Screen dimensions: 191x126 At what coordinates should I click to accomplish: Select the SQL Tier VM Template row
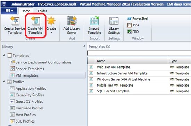pos(139,91)
